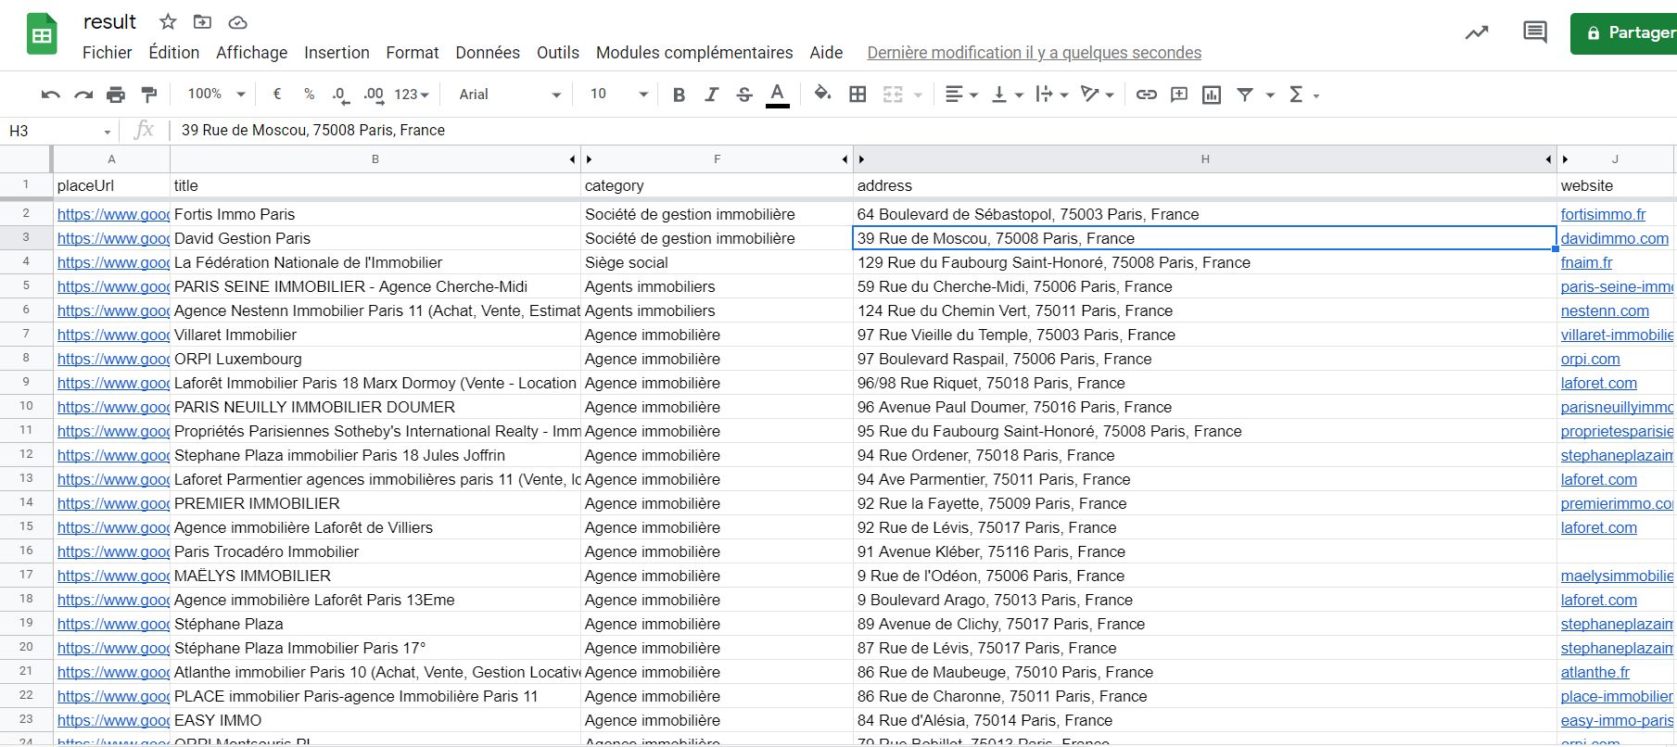Open text rotation dropdown
Screen dimensions: 1677x747
1097,95
